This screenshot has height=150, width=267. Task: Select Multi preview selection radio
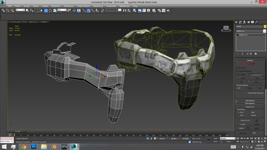coord(257,88)
